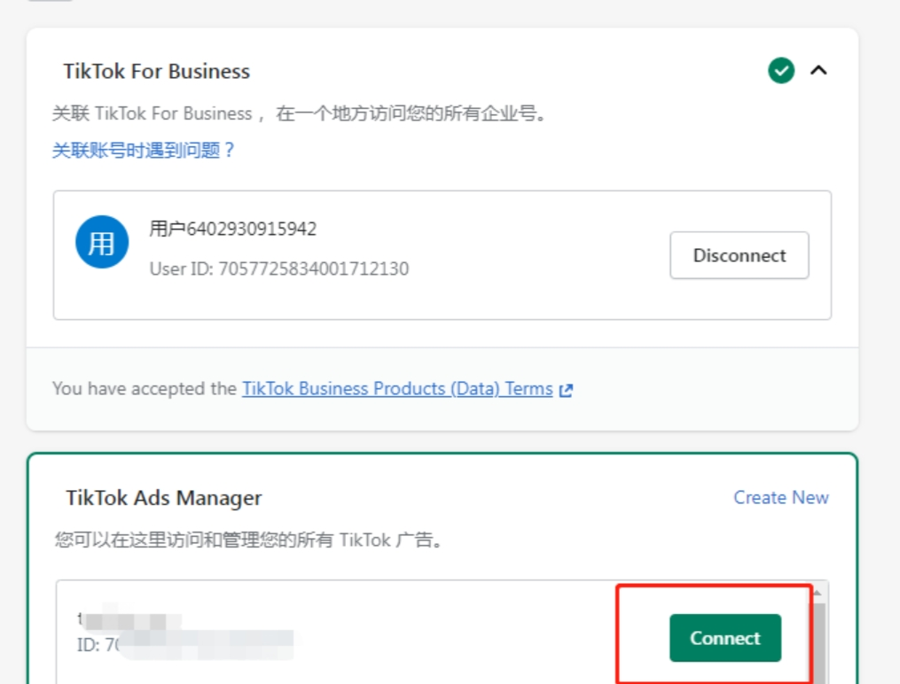The height and width of the screenshot is (684, 900).
Task: Click the ad account list scrollbar
Action: [x=818, y=642]
